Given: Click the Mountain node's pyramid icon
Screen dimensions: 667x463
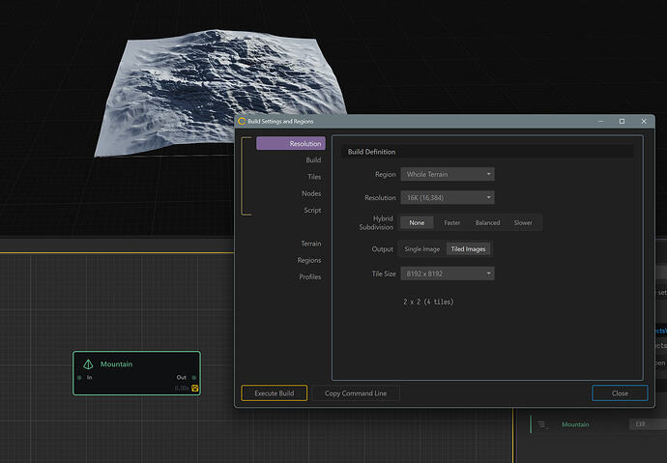Looking at the screenshot, I should coord(88,363).
